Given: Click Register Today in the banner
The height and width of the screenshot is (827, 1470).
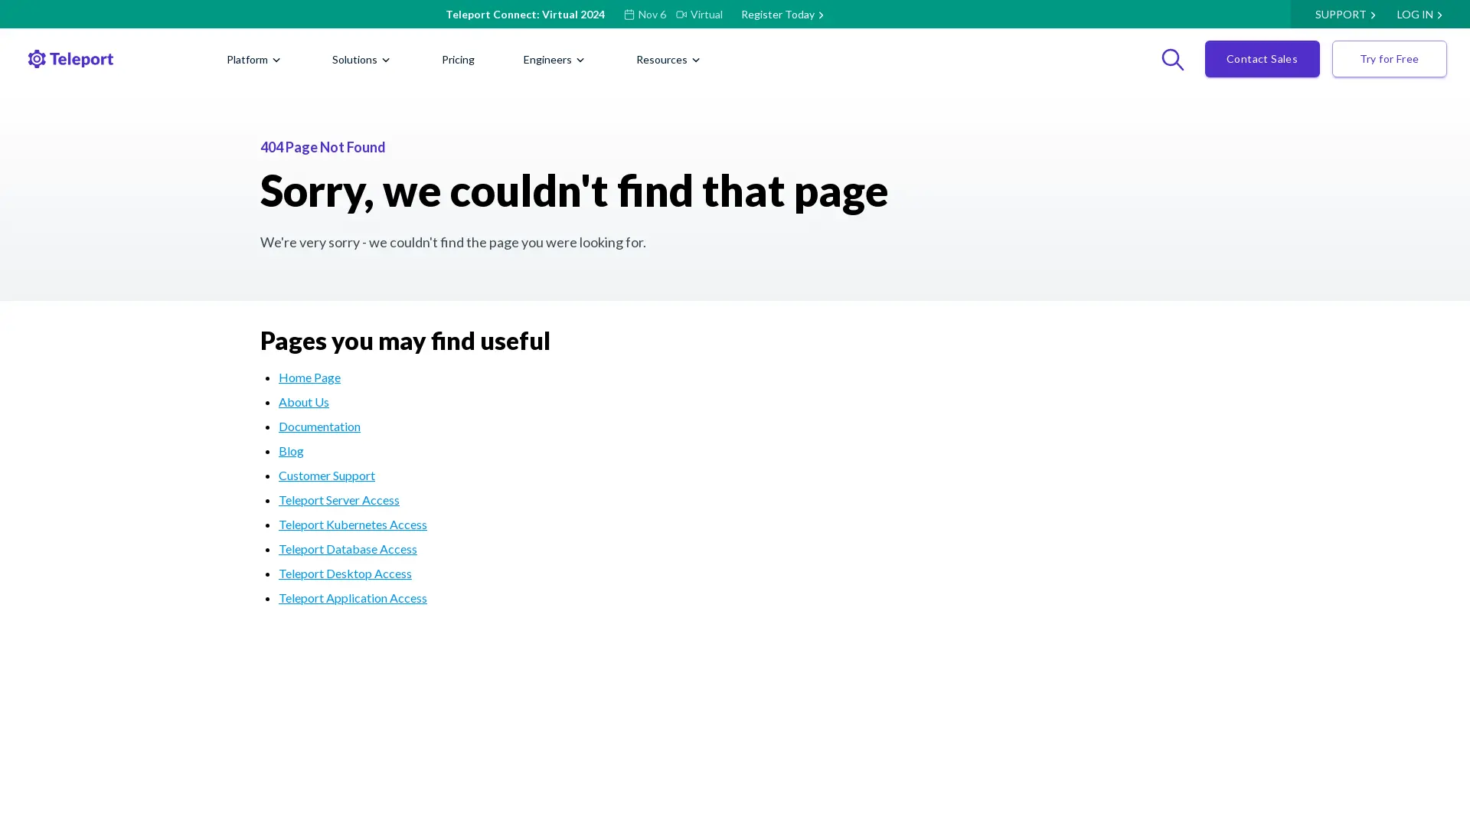Looking at the screenshot, I should point(782,15).
